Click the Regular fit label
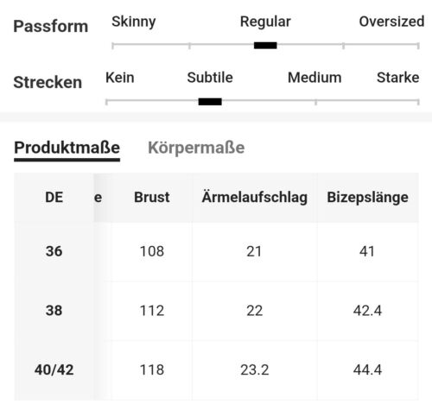Screen dimensions: 432x404 coord(265,22)
